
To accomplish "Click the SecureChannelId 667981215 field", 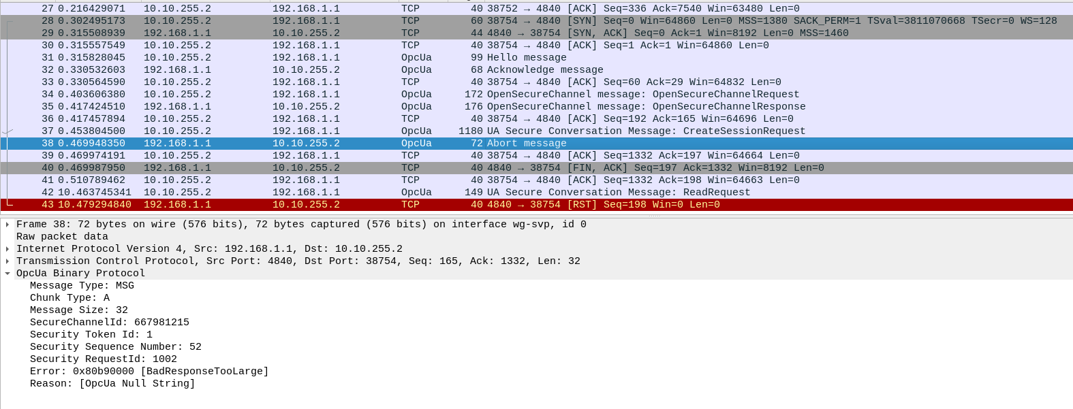I will [x=110, y=323].
